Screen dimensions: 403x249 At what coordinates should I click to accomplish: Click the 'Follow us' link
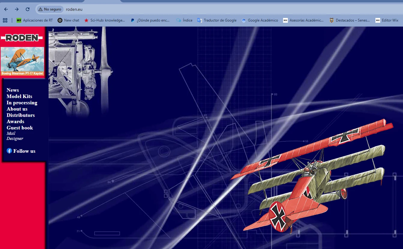[x=24, y=151]
